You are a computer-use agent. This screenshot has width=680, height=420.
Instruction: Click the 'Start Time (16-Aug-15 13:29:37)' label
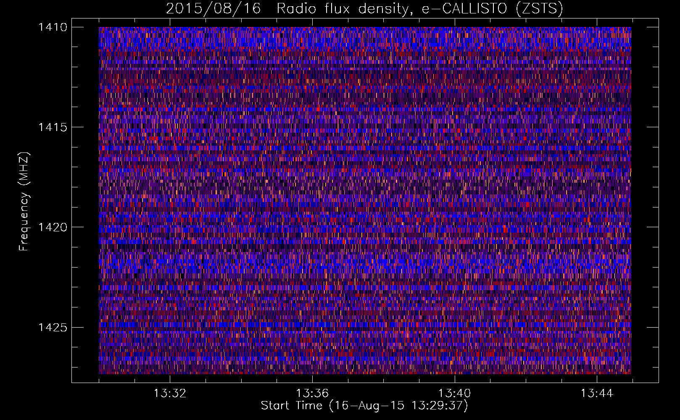pos(364,406)
